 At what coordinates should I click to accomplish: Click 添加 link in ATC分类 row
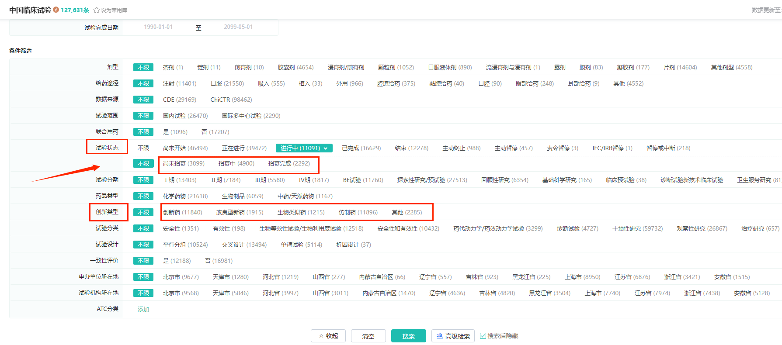[143, 309]
